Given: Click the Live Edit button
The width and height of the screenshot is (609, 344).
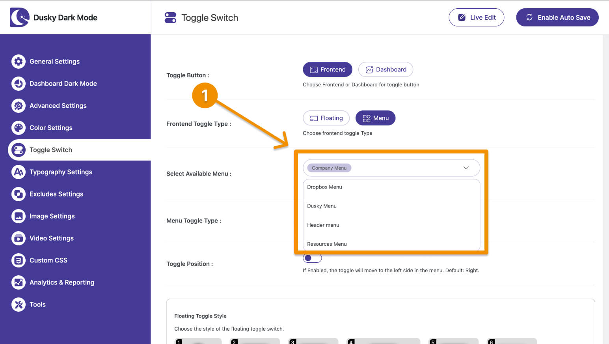Looking at the screenshot, I should click(476, 17).
